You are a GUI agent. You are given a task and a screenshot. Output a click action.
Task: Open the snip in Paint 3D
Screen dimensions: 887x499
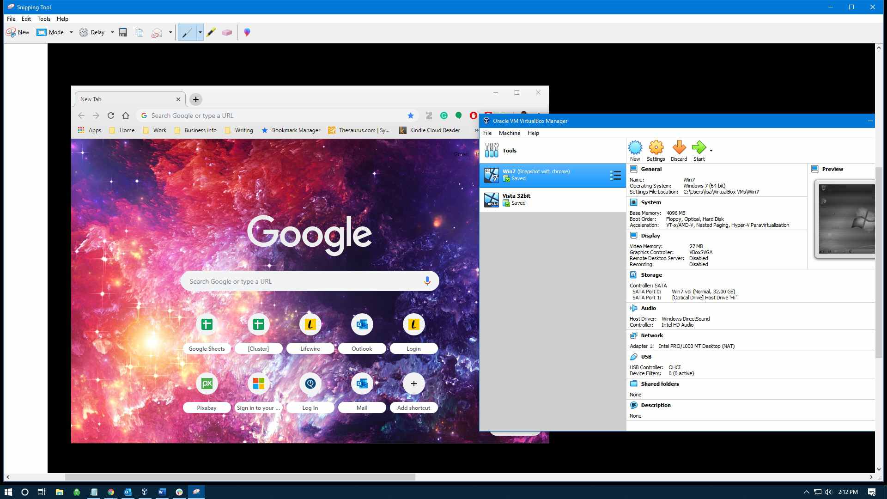pos(247,32)
